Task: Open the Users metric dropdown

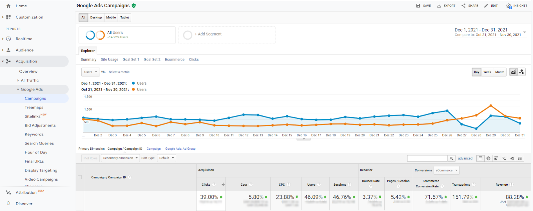Action: [90, 72]
